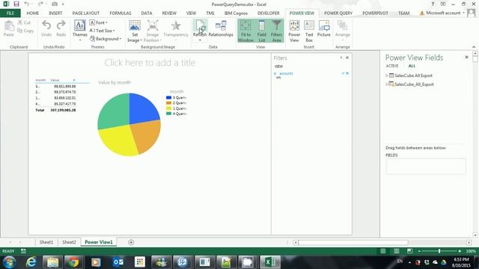The height and width of the screenshot is (269, 479).
Task: Switch to the POWERPIVOT tab
Action: point(375,13)
